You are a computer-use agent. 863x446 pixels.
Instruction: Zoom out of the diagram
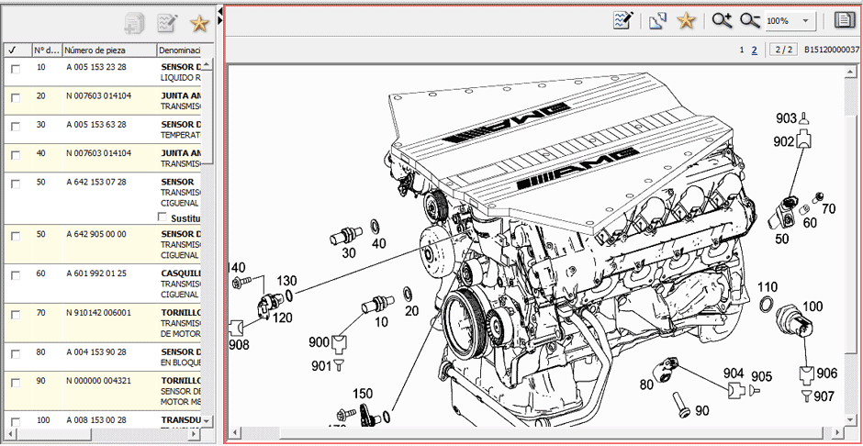click(x=750, y=21)
